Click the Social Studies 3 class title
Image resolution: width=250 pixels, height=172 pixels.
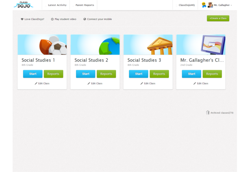click(x=144, y=60)
